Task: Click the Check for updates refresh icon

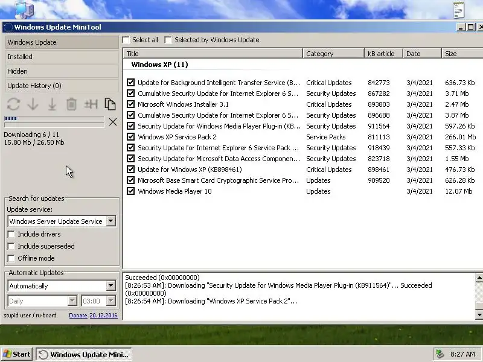Action: point(13,104)
